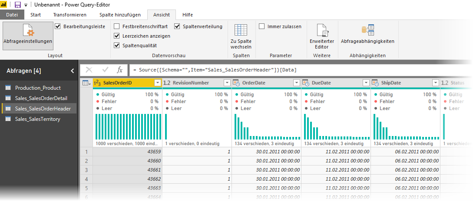Click the fx formula icon
Viewport: 473px width, 201px height.
click(120, 70)
